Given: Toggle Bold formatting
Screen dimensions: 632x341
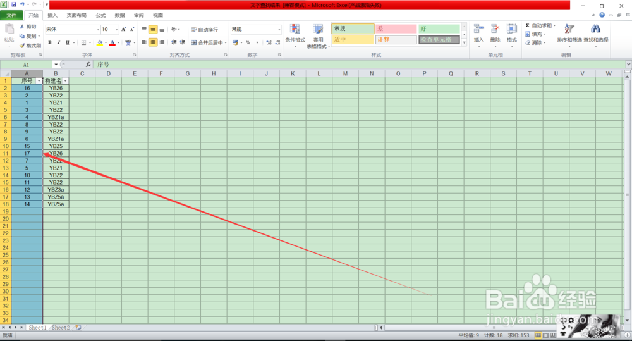Looking at the screenshot, I should click(50, 42).
